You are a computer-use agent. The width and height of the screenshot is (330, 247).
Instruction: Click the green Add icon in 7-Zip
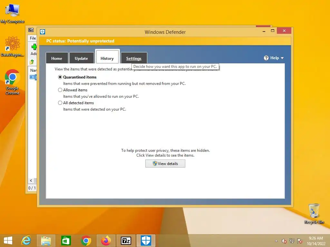(x=34, y=47)
